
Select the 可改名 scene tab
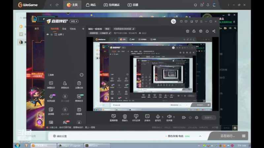pos(73,29)
